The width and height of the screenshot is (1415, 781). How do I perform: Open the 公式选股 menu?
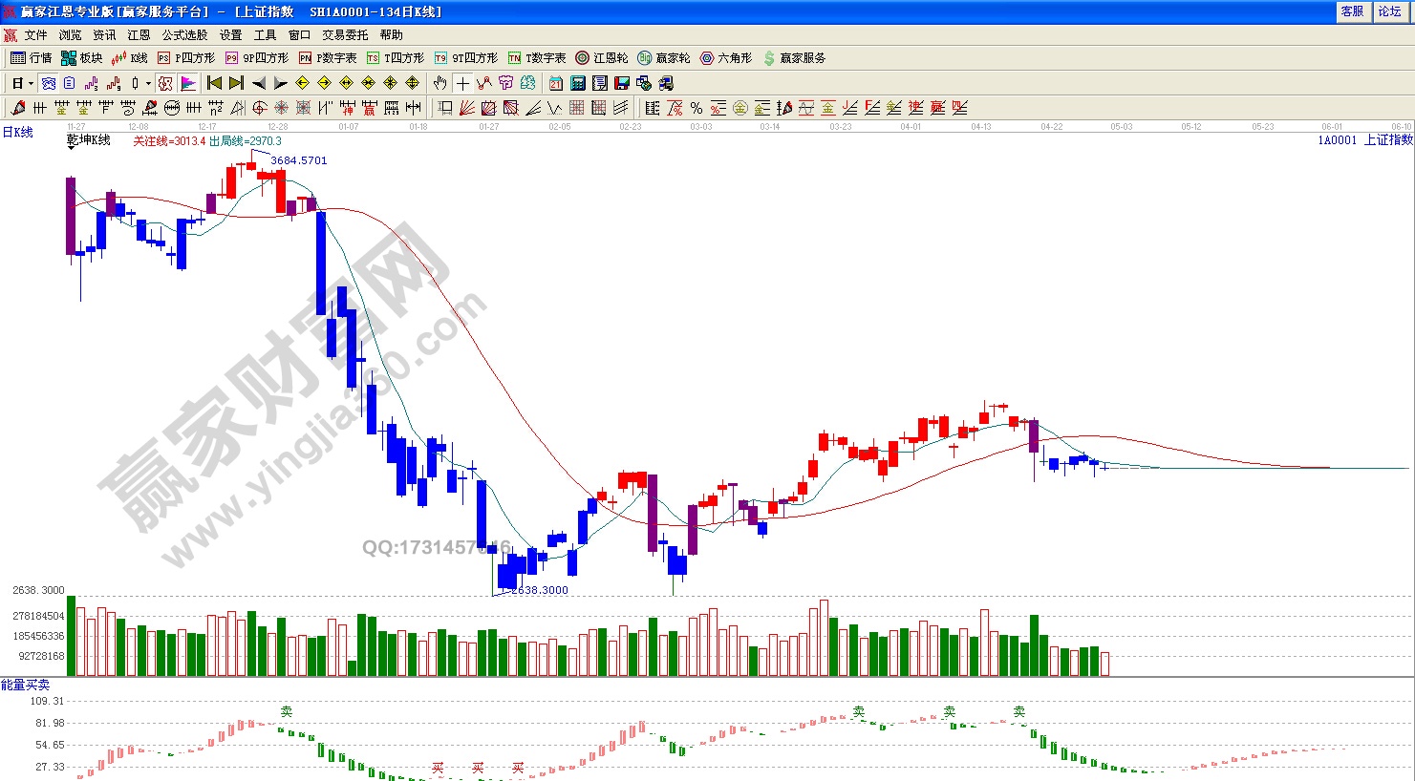(x=184, y=35)
